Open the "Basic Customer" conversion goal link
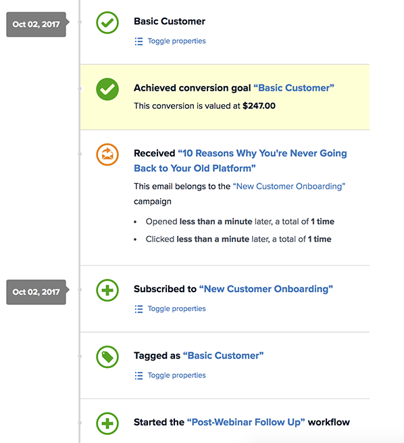This screenshot has width=404, height=443. [x=294, y=88]
